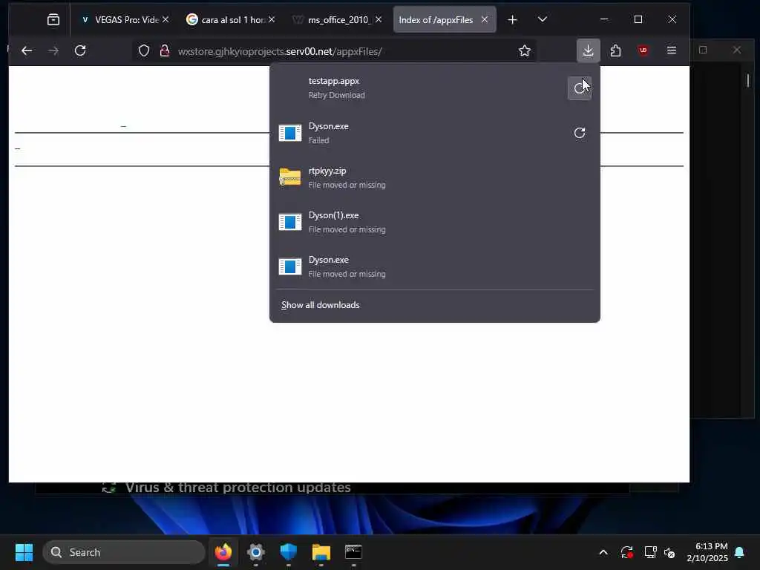Screen dimensions: 760x570
Task: Click the sync update tray icon
Action: pyautogui.click(x=626, y=552)
